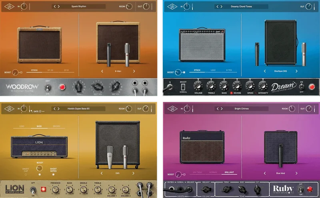The width and height of the screenshot is (320, 198).
Task: Toggle the Lion amp power switch
Action: [33, 190]
